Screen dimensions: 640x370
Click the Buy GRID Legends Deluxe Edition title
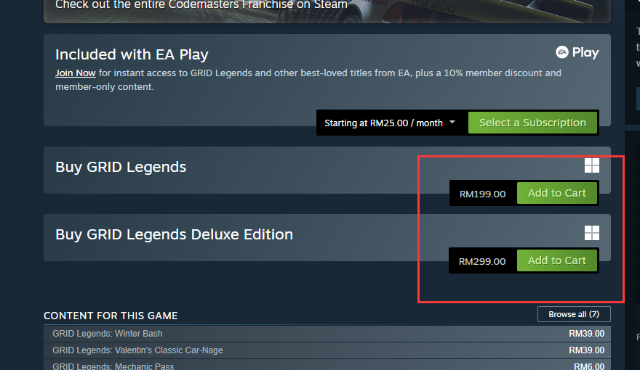[174, 234]
